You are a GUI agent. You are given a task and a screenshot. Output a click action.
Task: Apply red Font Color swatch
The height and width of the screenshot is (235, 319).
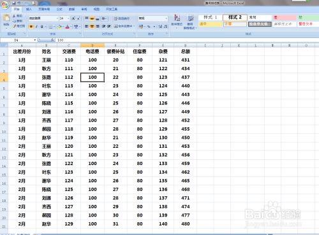68,27
